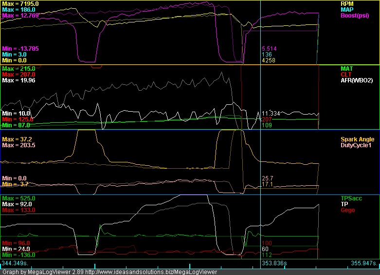Click the Max = 525.0 TPSacc value
Viewport: 380px width, 275px height.
18,198
